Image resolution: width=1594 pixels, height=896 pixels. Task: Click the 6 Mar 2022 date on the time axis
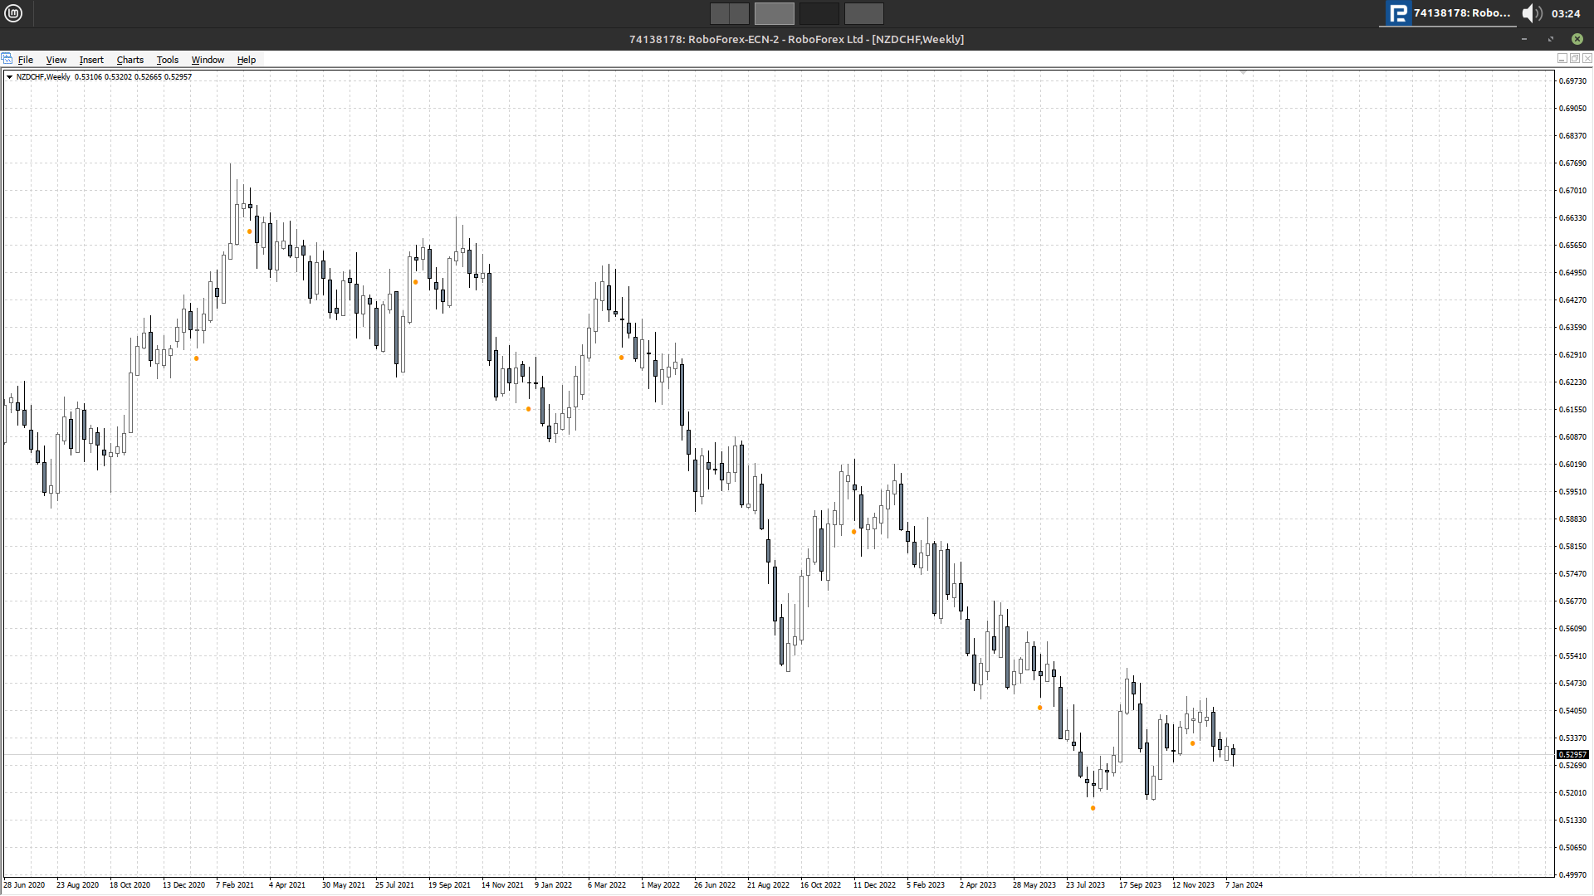(x=607, y=885)
